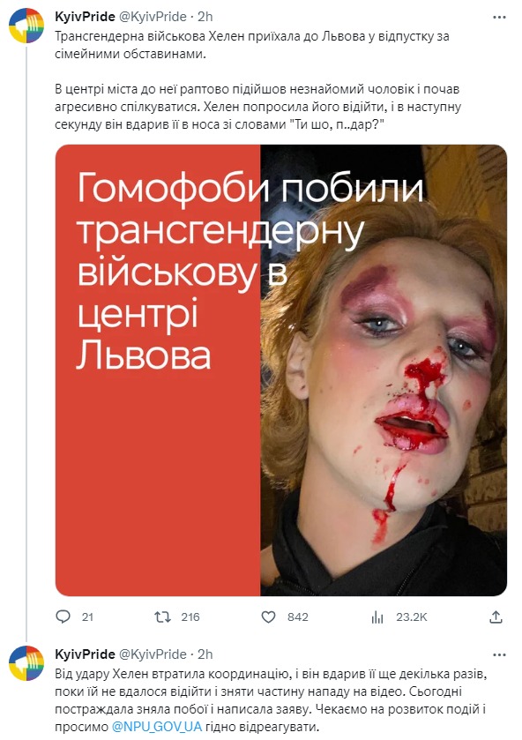The width and height of the screenshot is (522, 740).
Task: Click the first KyivPride profile avatar
Action: [x=26, y=26]
